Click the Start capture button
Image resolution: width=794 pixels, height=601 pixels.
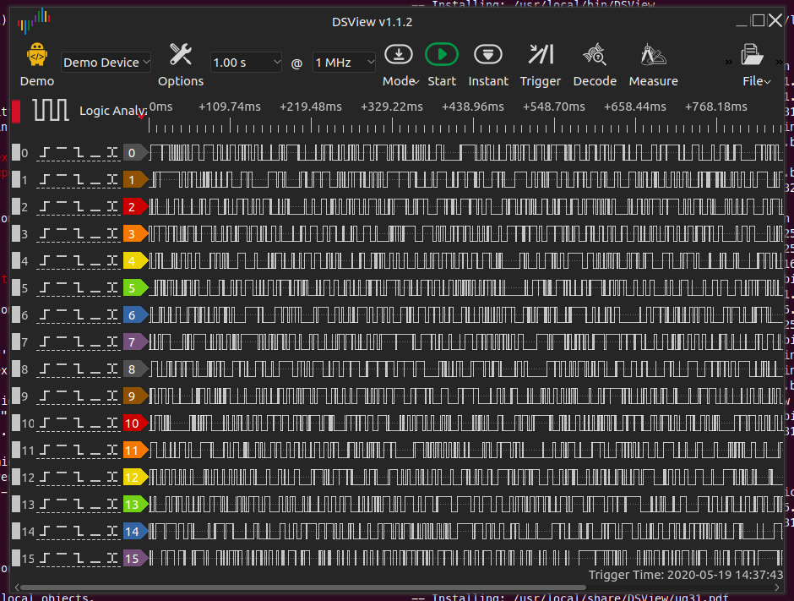[441, 56]
